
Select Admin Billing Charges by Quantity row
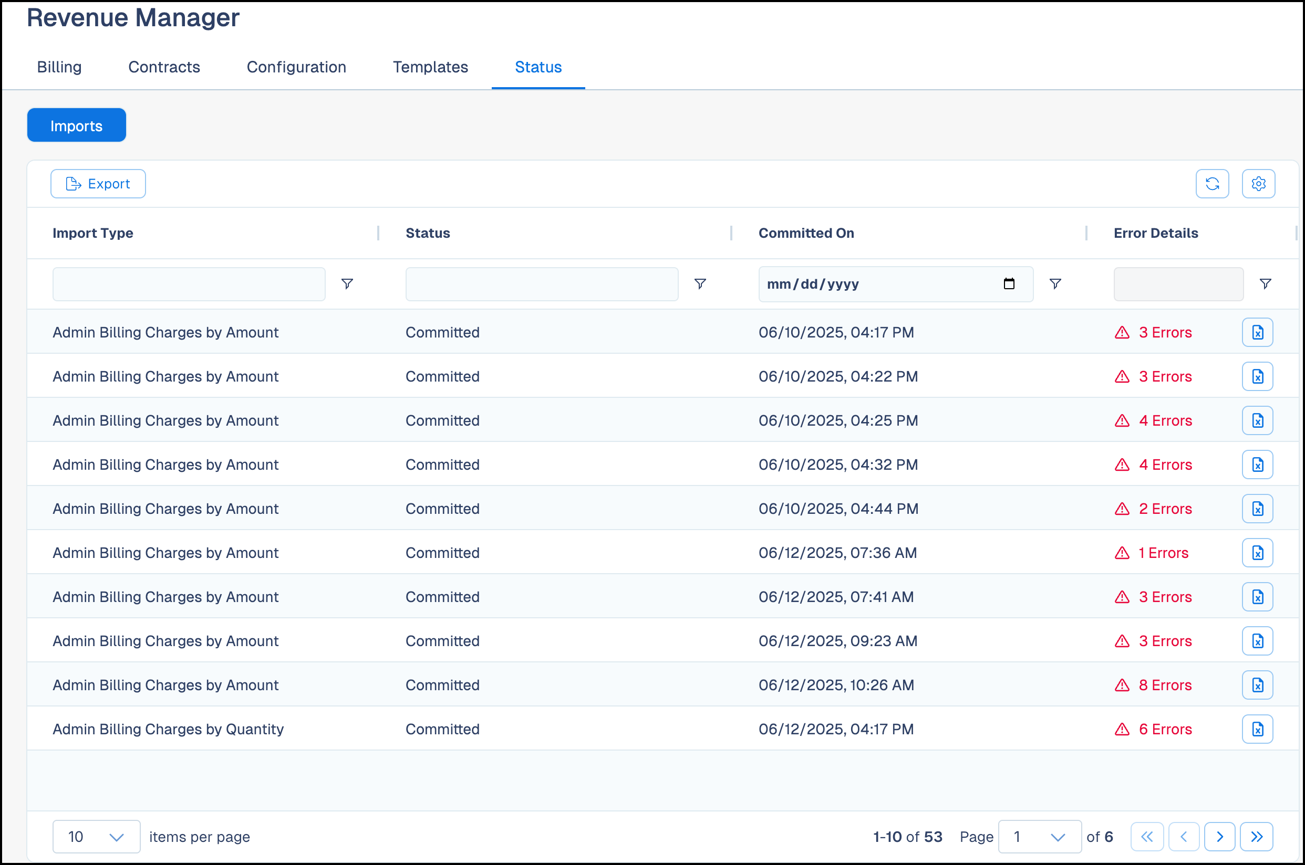click(x=662, y=729)
